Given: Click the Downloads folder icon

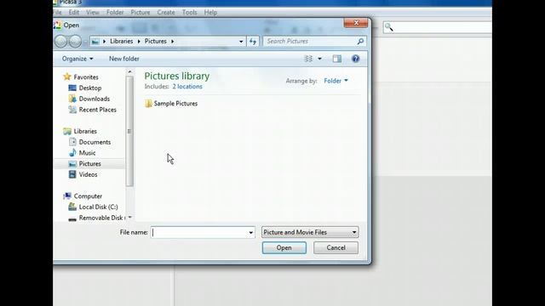Looking at the screenshot, I should tap(72, 99).
